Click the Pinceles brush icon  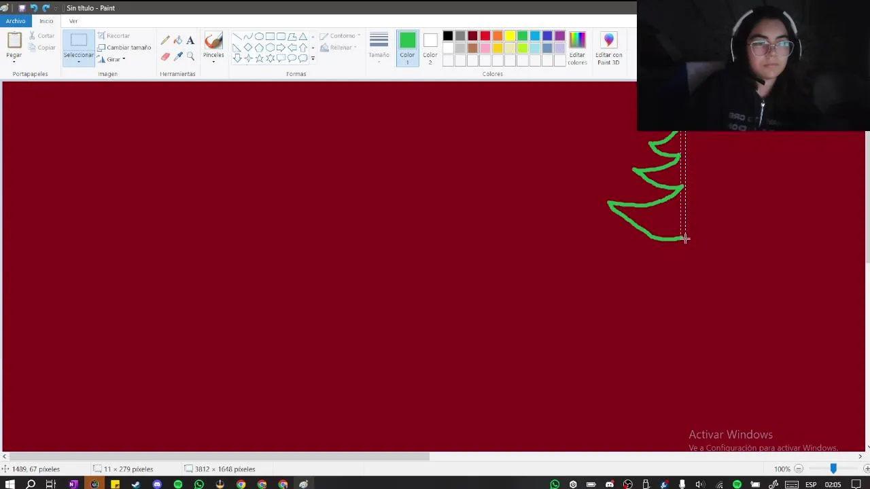click(213, 41)
